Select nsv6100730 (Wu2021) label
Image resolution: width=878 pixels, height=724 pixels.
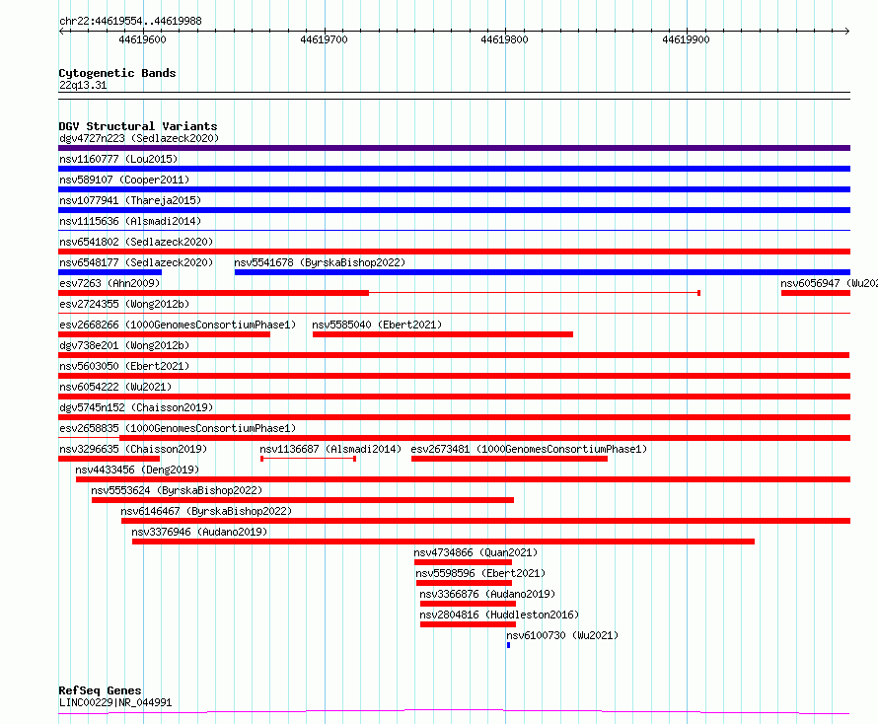(562, 635)
